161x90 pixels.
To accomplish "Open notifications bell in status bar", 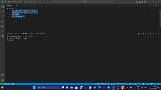I will (159, 84).
